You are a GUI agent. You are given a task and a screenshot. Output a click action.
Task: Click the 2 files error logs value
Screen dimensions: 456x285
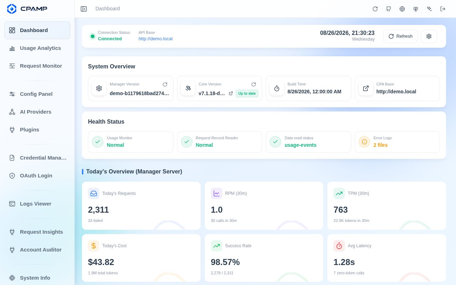[x=380, y=145]
